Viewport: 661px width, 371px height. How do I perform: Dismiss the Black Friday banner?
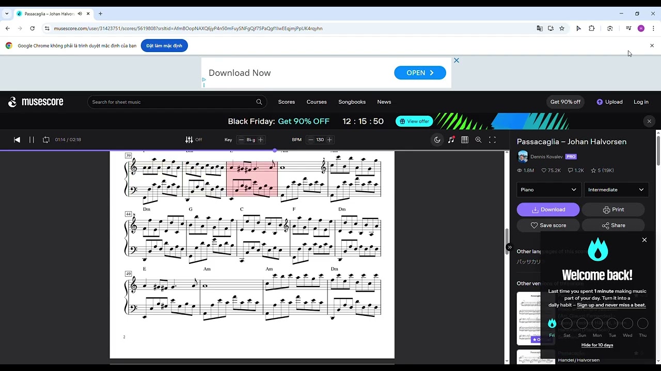[x=649, y=122]
